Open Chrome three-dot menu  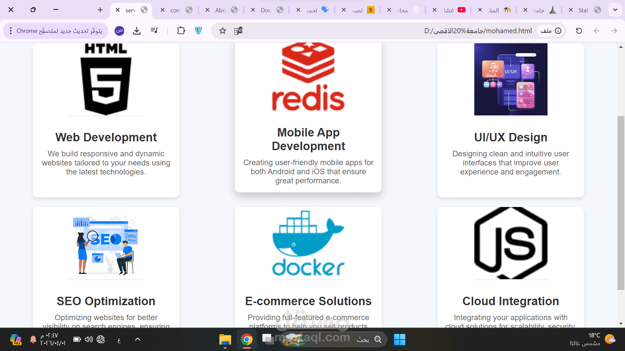(x=11, y=31)
